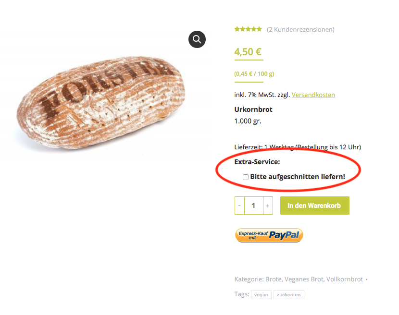The width and height of the screenshot is (399, 315).
Task: Click the magnifying glass zoom icon
Action: click(x=197, y=39)
